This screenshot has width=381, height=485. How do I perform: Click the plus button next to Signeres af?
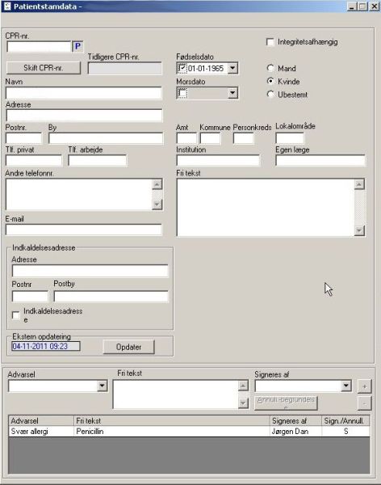tap(365, 386)
